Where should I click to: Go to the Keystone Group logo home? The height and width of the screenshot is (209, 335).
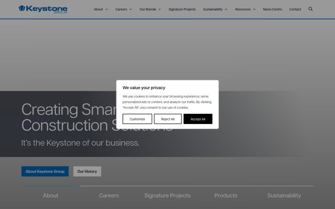point(43,9)
